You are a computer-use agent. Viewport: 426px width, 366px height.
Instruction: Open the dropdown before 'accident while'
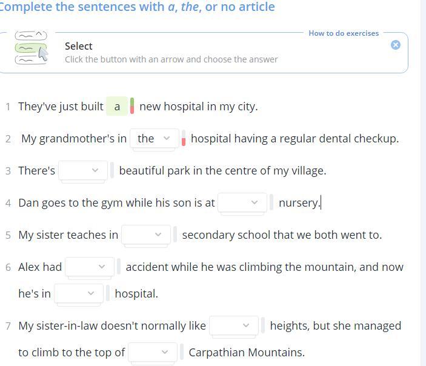90,267
